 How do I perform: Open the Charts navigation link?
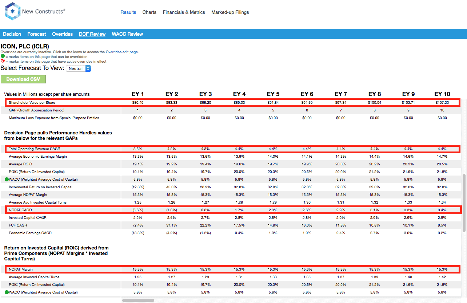pos(149,12)
